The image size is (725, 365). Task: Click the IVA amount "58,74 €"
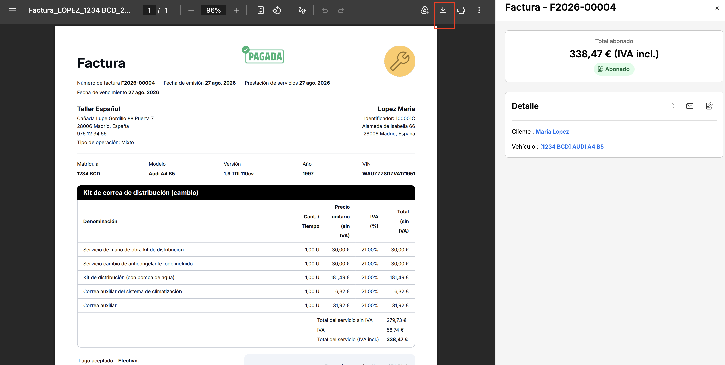point(395,330)
